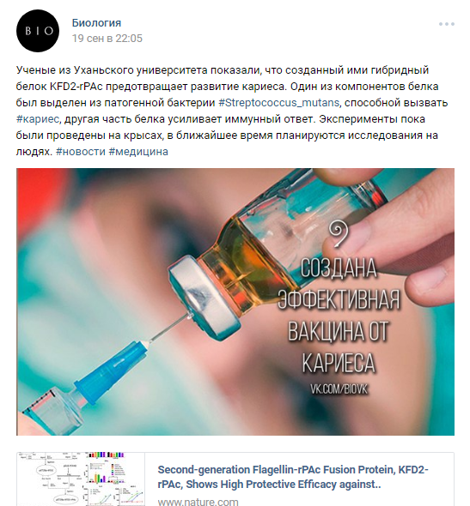470x506 pixels.
Task: Click the spiral logo on the image
Action: (x=339, y=233)
